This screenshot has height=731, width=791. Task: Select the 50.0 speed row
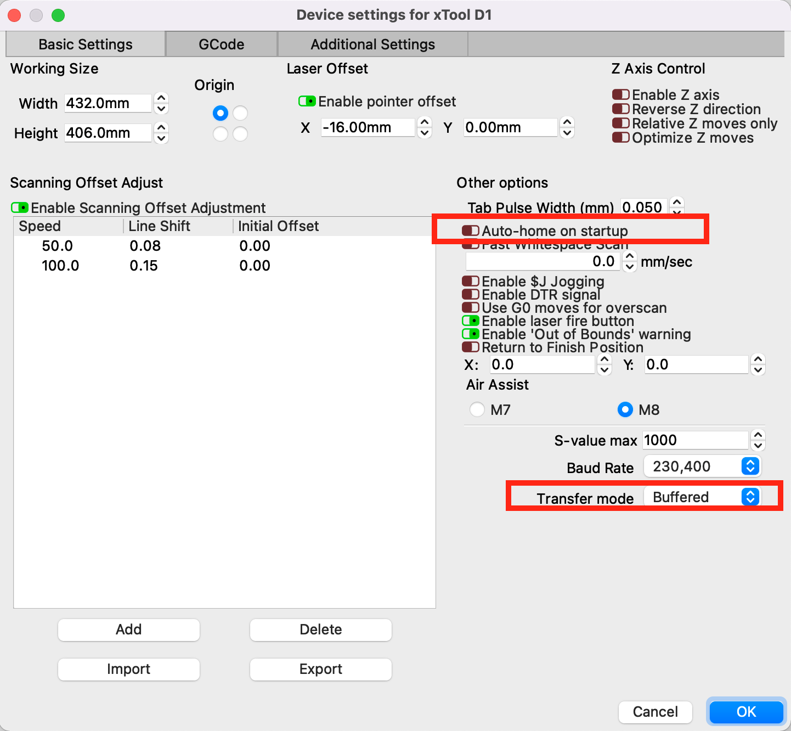coord(224,246)
